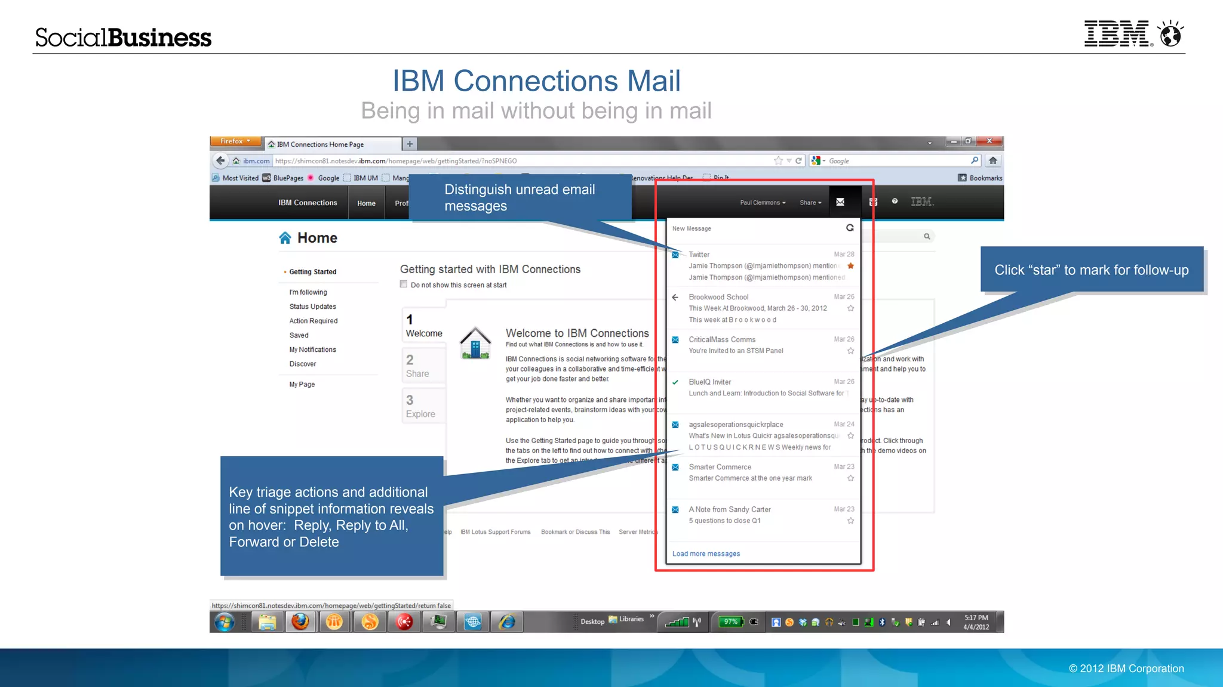
Task: Open I'm following in sidebar
Action: [x=308, y=292]
